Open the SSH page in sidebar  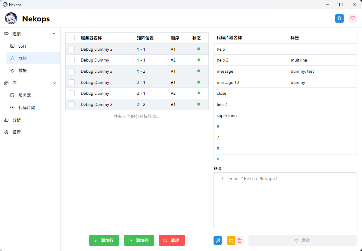point(22,46)
